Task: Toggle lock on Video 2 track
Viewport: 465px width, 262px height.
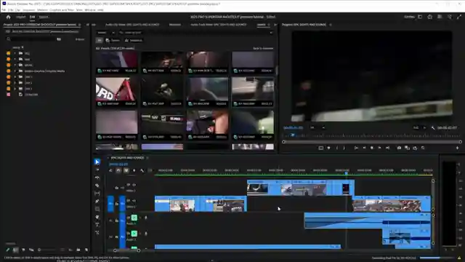Action: pyautogui.click(x=116, y=188)
